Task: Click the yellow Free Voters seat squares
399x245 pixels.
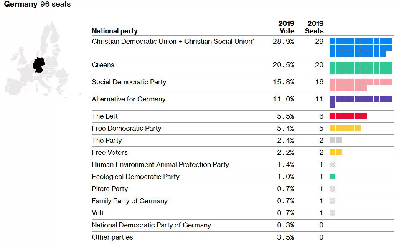Action: click(x=335, y=152)
